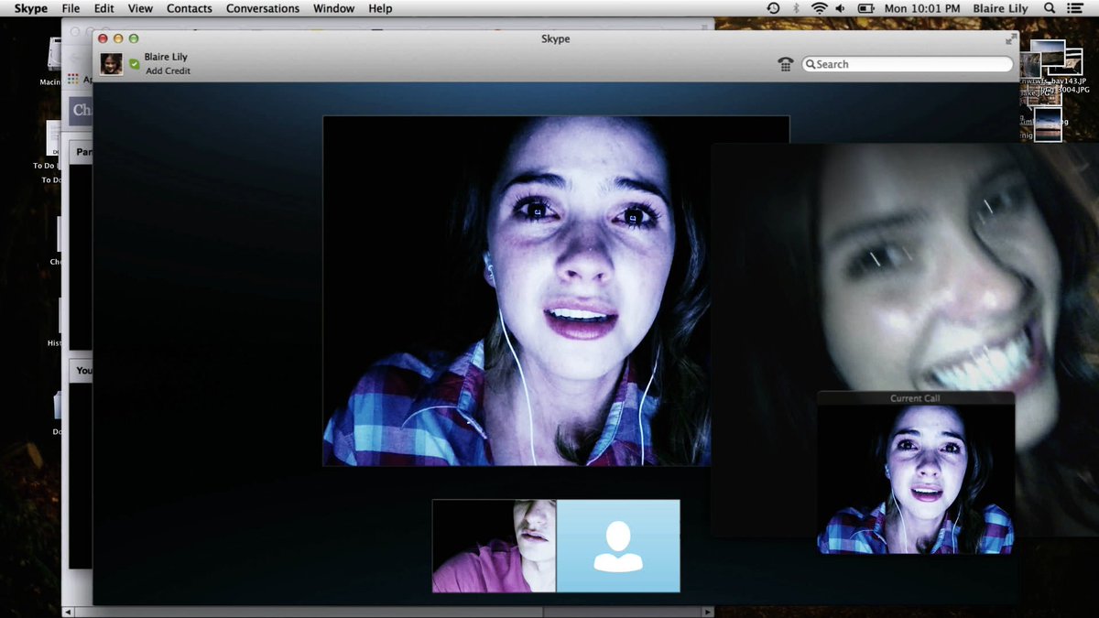Click the browser's left scroll arrow
Viewport: 1099px width, 618px height.
point(67,612)
